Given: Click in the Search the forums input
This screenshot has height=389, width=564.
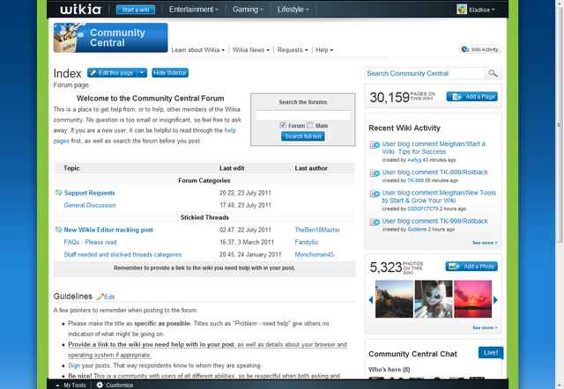Looking at the screenshot, I should coord(303,115).
